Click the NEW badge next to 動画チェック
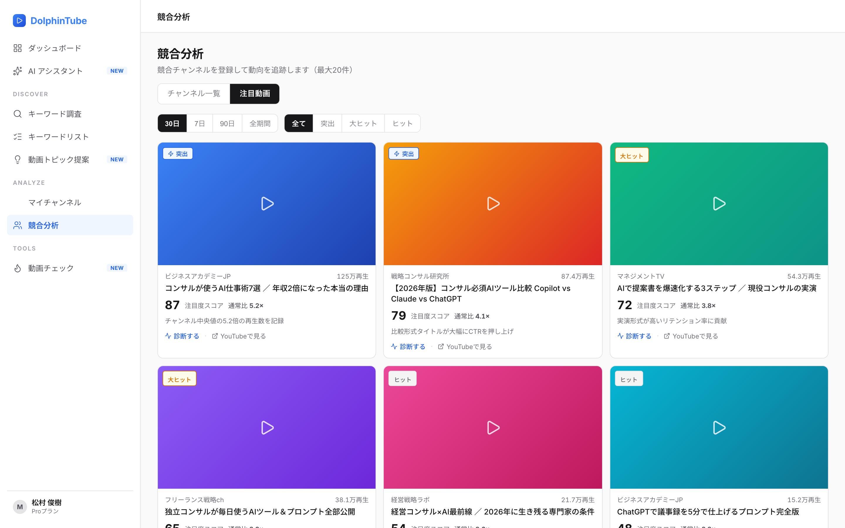The height and width of the screenshot is (528, 845). click(x=116, y=268)
